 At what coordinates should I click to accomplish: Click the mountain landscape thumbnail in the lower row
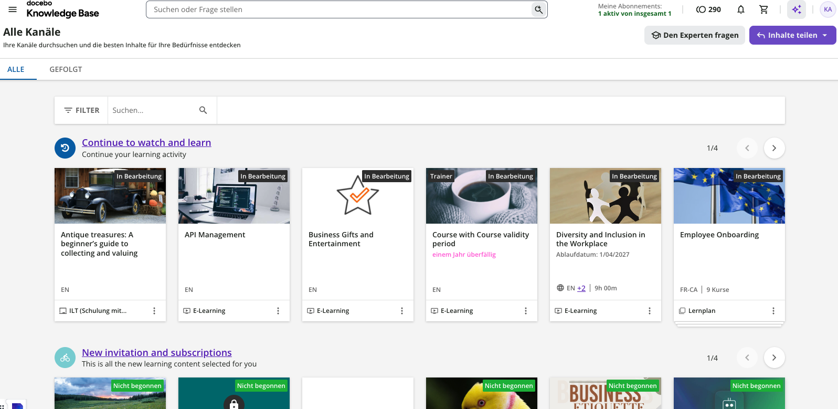coord(110,393)
